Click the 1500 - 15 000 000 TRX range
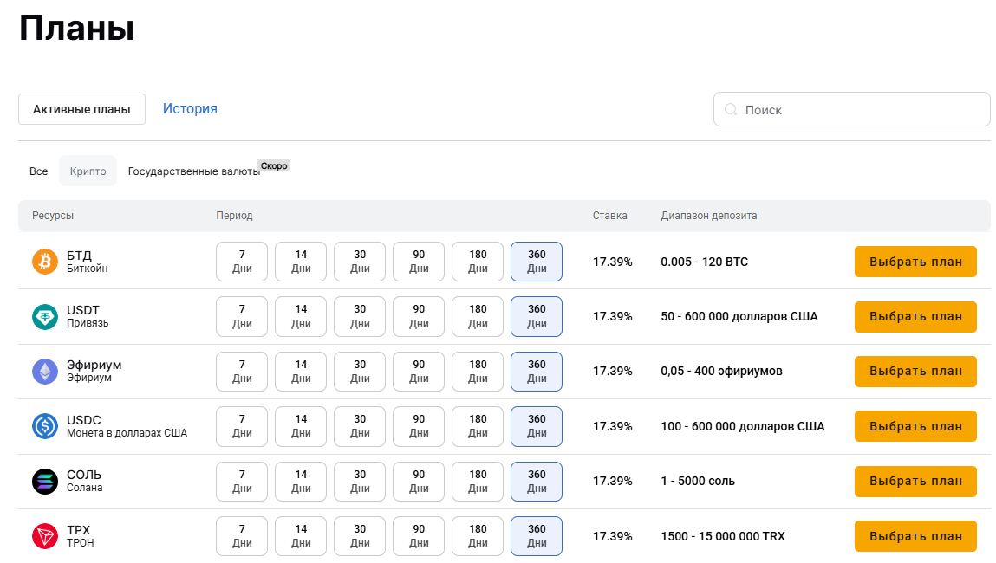Screen dimensions: 996x563 point(723,536)
